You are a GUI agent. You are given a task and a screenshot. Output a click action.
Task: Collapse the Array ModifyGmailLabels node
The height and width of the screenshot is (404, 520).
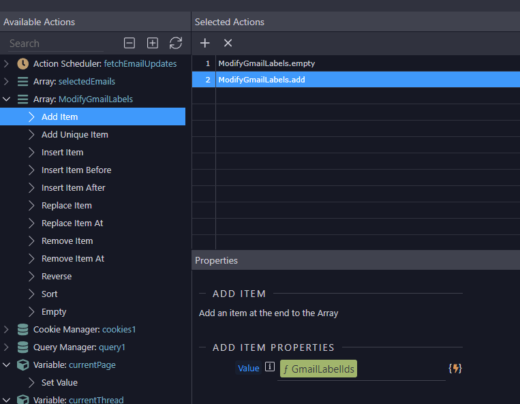point(7,99)
